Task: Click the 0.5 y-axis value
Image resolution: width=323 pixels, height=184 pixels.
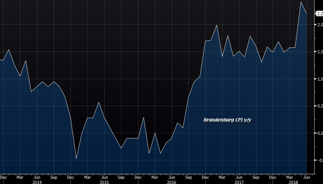Action: point(320,106)
